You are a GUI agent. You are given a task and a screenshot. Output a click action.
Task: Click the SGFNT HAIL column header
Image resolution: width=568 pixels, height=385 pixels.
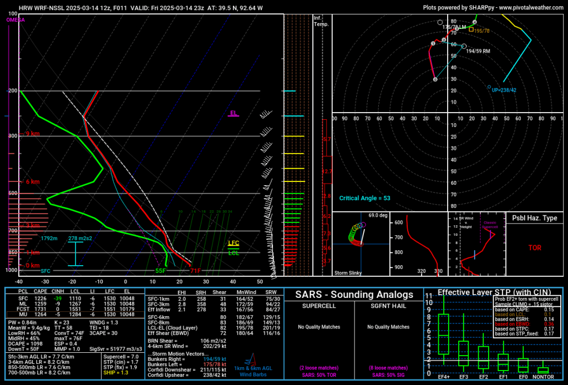pos(388,306)
